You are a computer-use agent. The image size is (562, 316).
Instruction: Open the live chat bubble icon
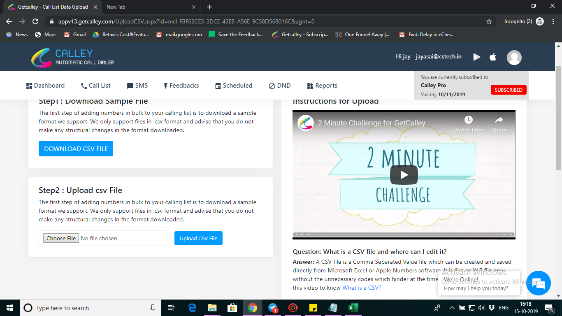pos(539,283)
